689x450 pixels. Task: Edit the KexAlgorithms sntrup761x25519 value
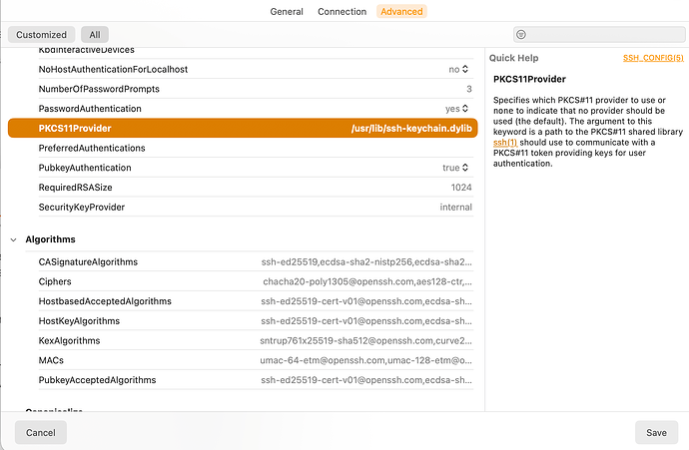click(365, 340)
